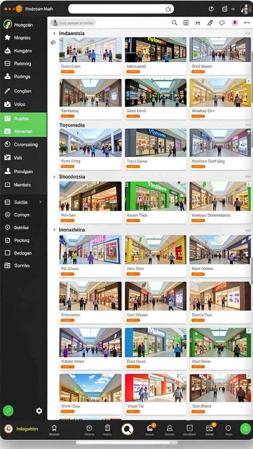Click the search magnifier icon in the toolbar
Image resolution: width=253 pixels, height=449 pixels.
click(174, 23)
